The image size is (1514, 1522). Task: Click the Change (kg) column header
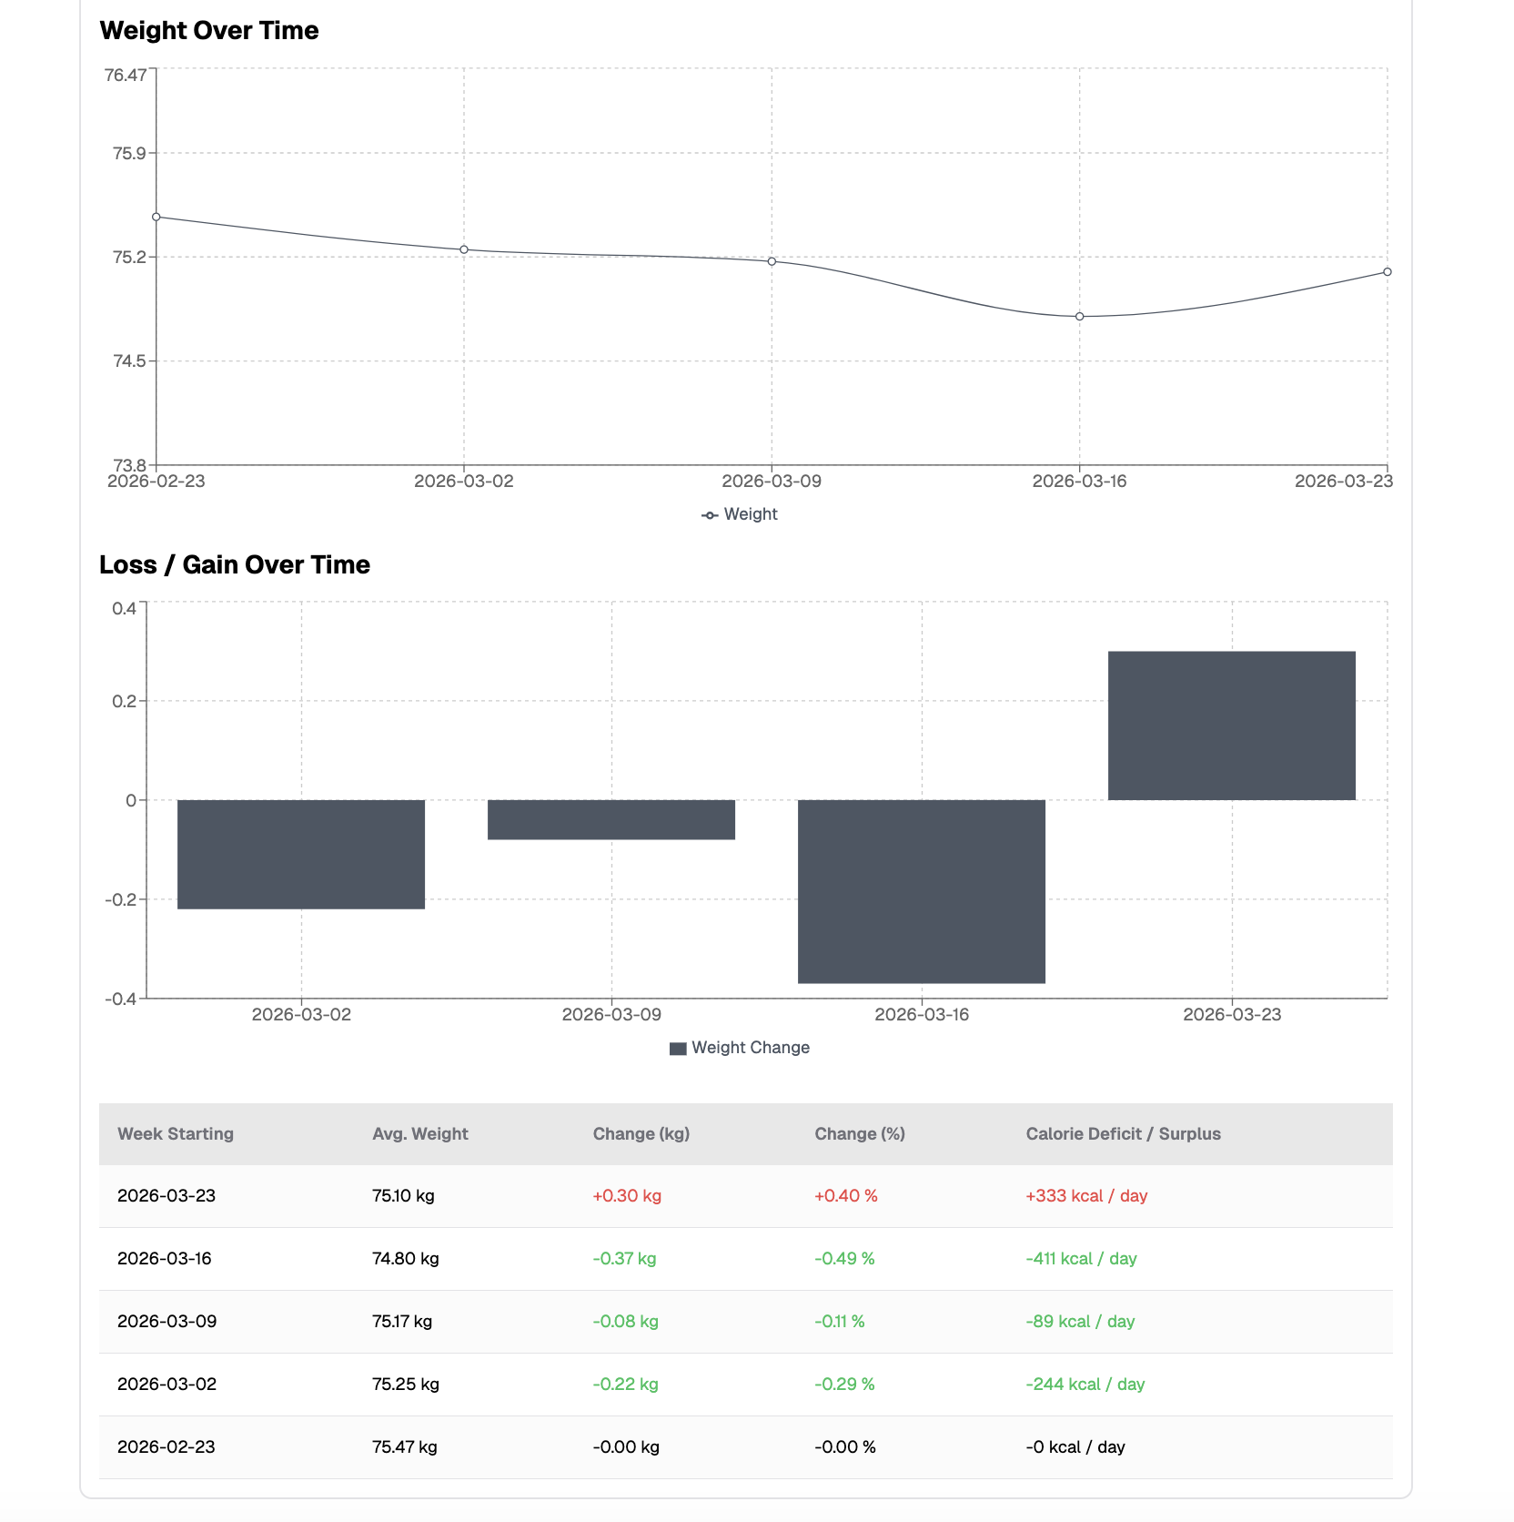click(641, 1133)
